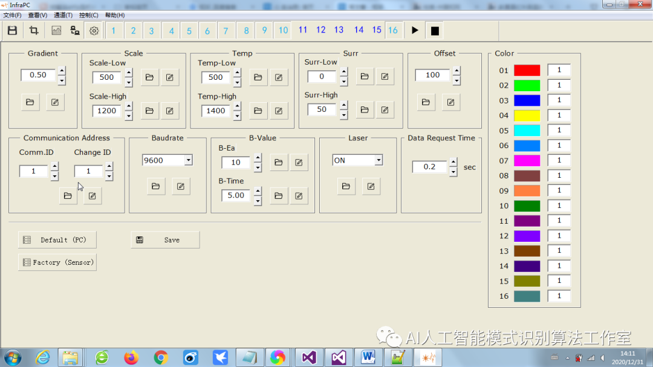
Task: Select channel 1 in the toolbar
Action: pos(113,30)
